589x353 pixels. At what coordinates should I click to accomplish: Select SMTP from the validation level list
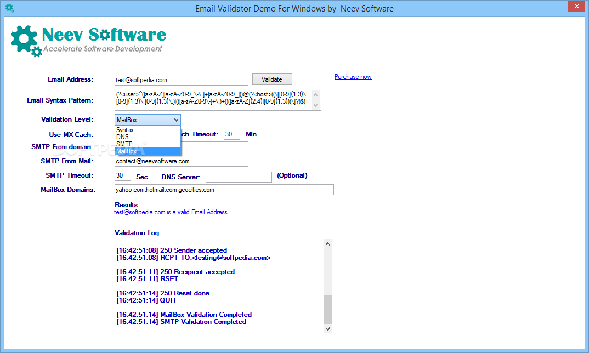(148, 144)
